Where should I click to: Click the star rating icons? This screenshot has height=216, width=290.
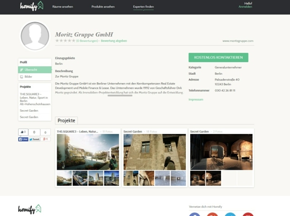pyautogui.click(x=65, y=41)
